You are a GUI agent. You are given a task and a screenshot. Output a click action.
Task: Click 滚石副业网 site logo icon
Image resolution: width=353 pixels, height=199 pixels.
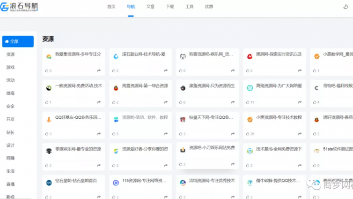tap(116, 56)
